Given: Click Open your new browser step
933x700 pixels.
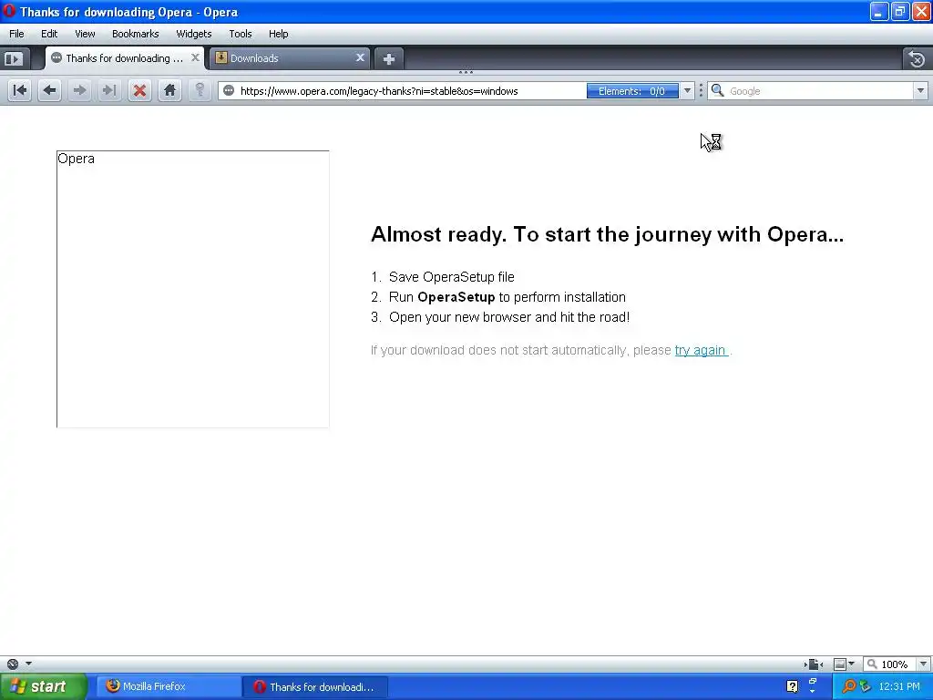Looking at the screenshot, I should click(509, 317).
